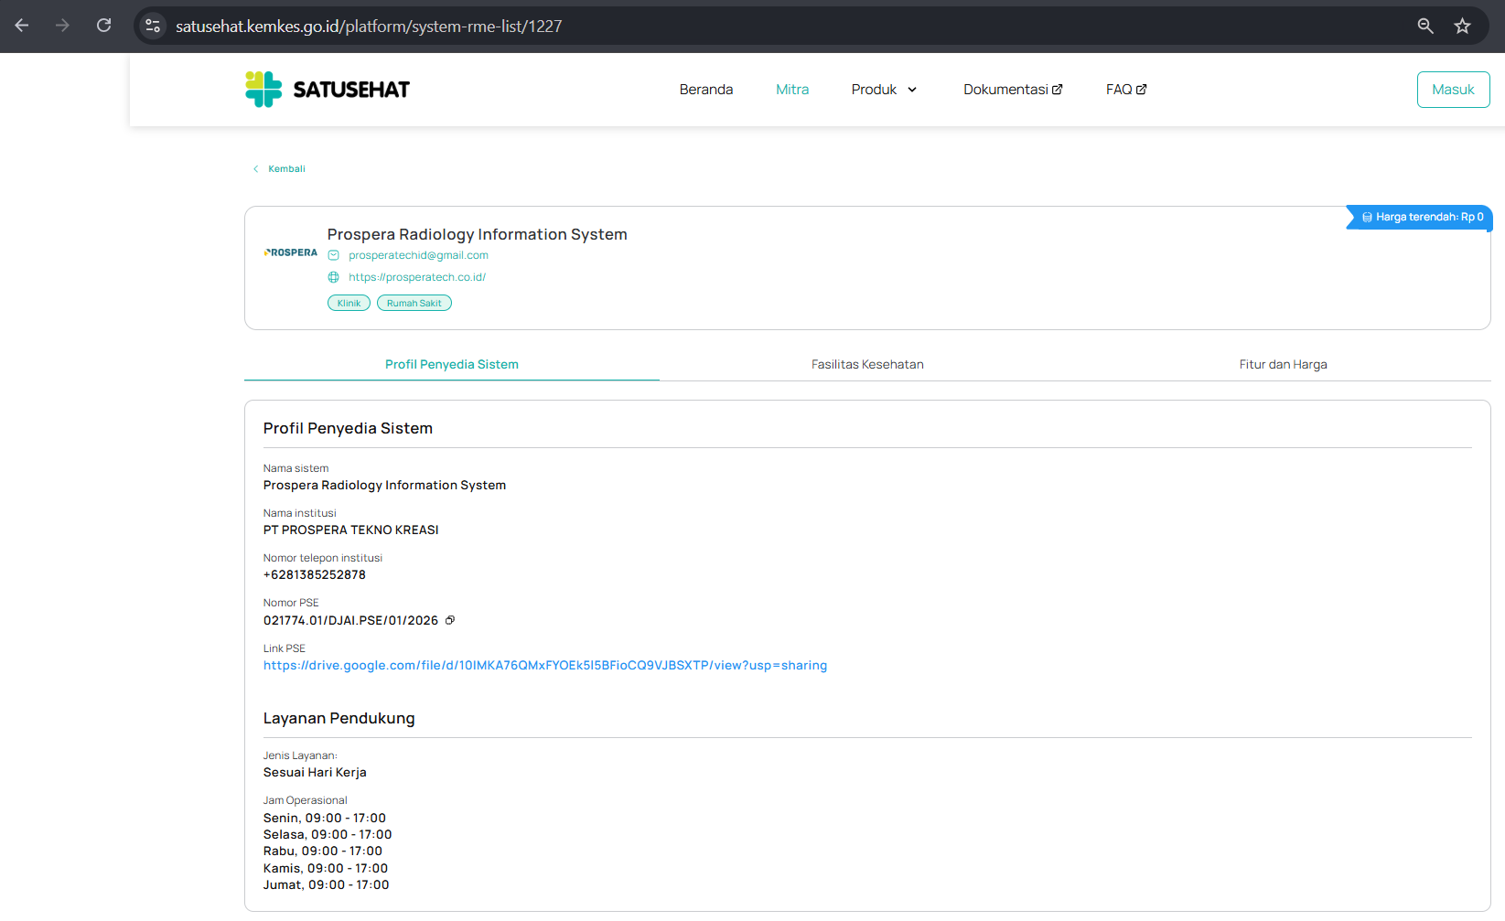Click the email envelope icon
This screenshot has height=921, width=1505.
tap(334, 255)
